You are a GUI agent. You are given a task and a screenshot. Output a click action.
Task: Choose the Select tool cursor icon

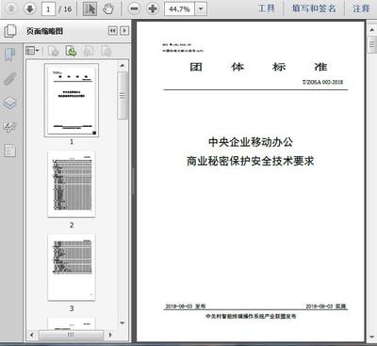pos(90,8)
